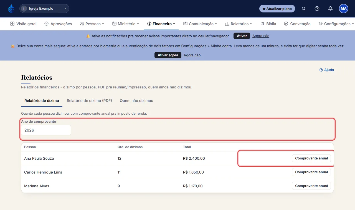Click the Relatórios bar chart icon
355x210 pixels.
click(227, 24)
